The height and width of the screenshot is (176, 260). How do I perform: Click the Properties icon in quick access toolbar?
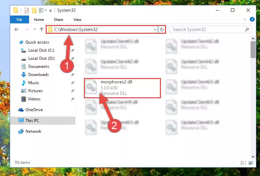click(x=26, y=10)
